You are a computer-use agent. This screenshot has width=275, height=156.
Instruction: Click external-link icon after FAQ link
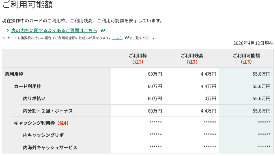click(x=103, y=30)
